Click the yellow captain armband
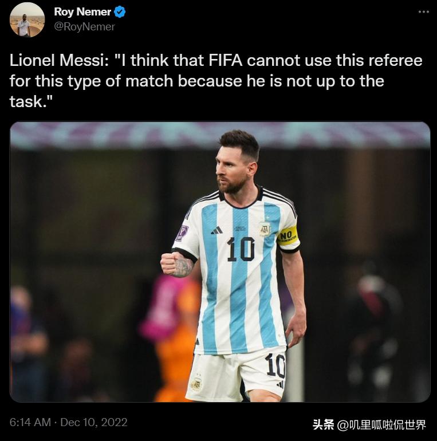The height and width of the screenshot is (441, 437). [287, 236]
